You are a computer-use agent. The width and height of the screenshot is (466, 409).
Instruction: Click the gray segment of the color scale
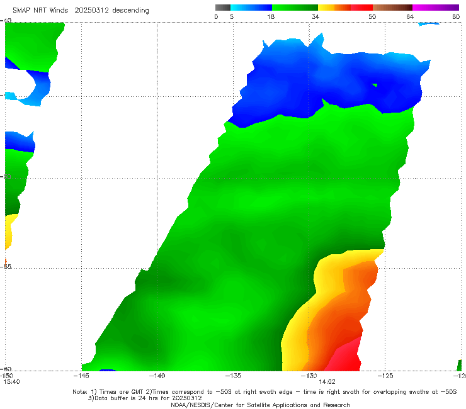pyautogui.click(x=223, y=8)
